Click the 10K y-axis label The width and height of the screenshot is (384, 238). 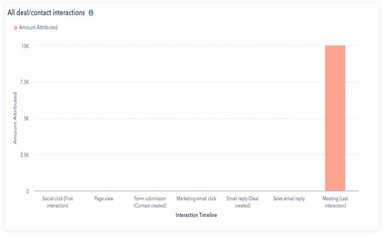tap(25, 46)
